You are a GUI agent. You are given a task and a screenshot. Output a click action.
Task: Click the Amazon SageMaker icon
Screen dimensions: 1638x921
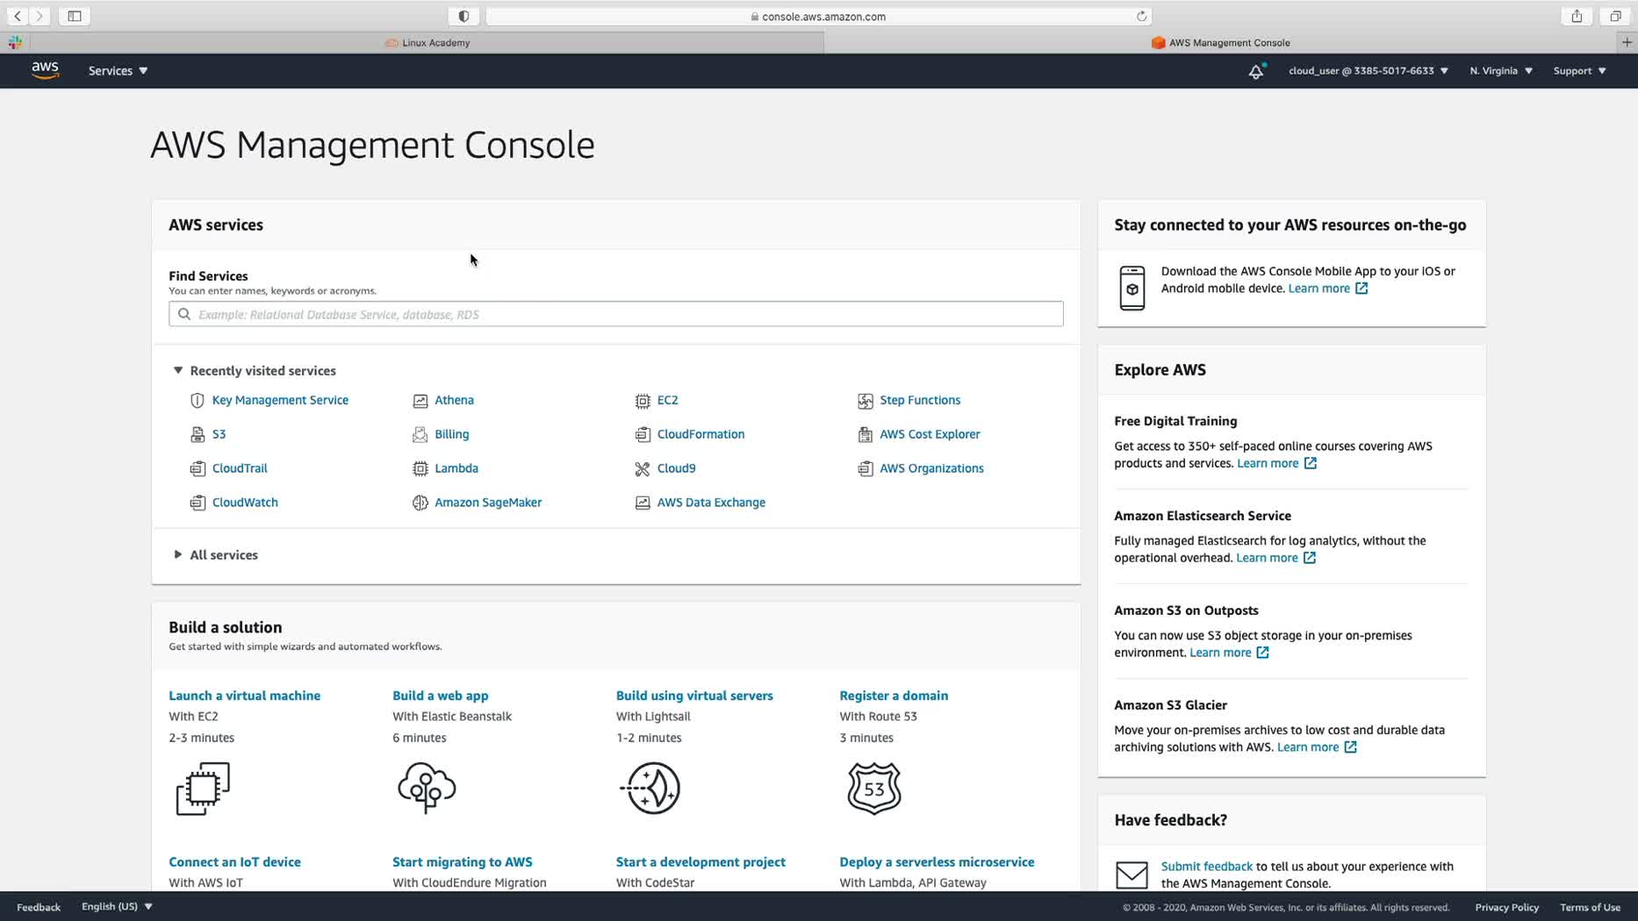click(x=420, y=503)
